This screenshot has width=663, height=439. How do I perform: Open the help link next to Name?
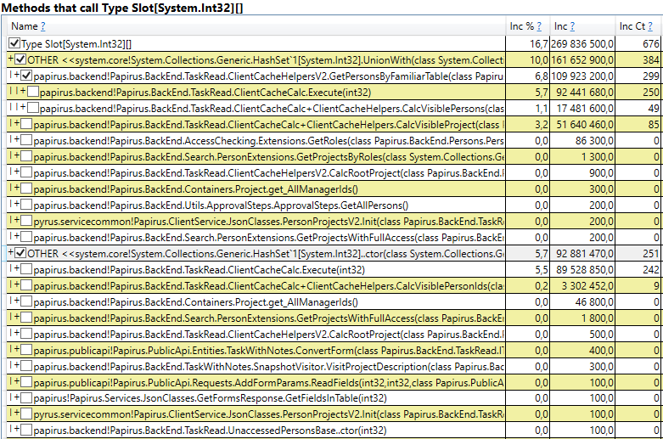tap(42, 26)
